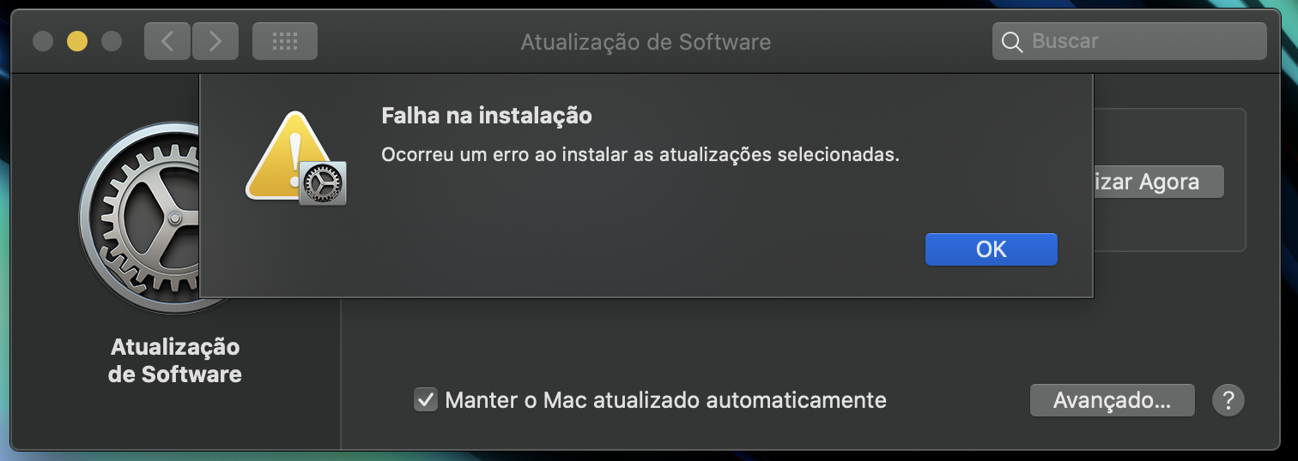Click the Atualização de Software window title

click(x=646, y=41)
